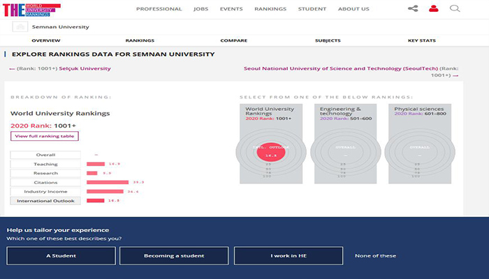Open the THE World University Rankings logo

click(31, 10)
